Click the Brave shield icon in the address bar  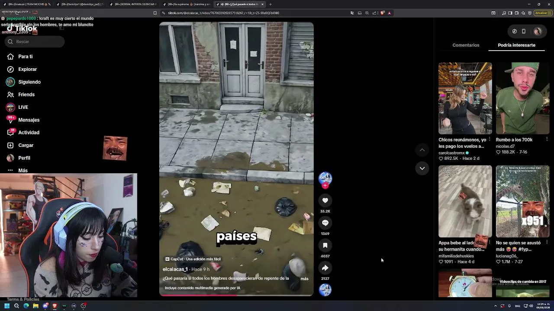382,13
